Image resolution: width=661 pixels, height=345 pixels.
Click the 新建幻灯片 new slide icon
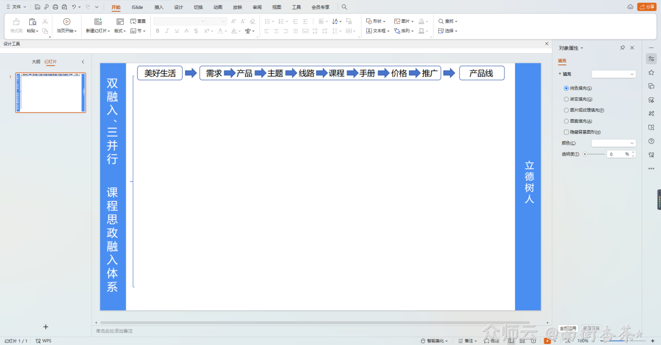click(98, 21)
